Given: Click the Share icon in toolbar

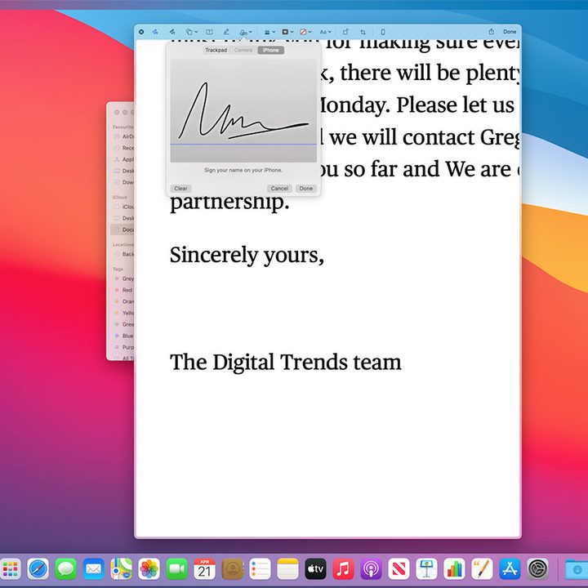Looking at the screenshot, I should pyautogui.click(x=491, y=32).
